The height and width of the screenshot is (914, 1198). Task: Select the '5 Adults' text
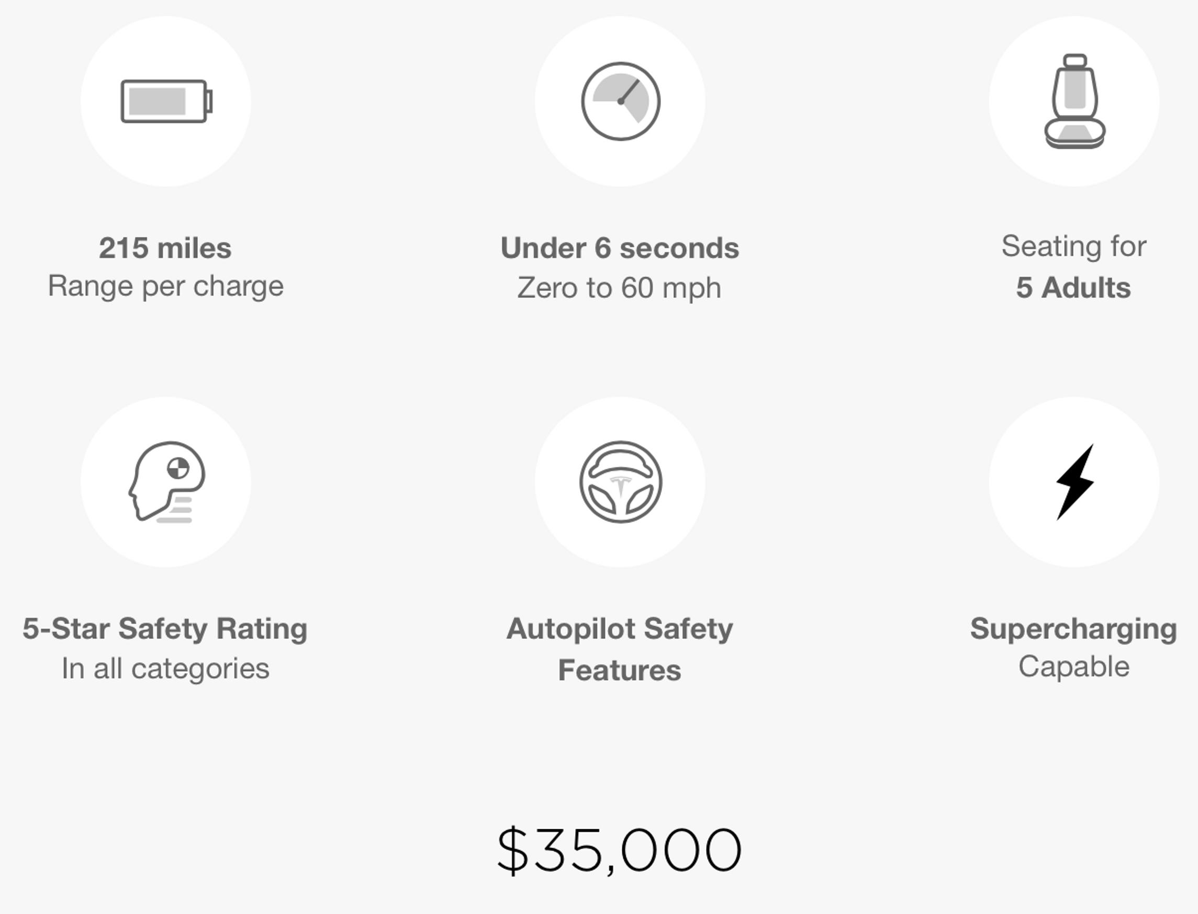(x=1073, y=288)
